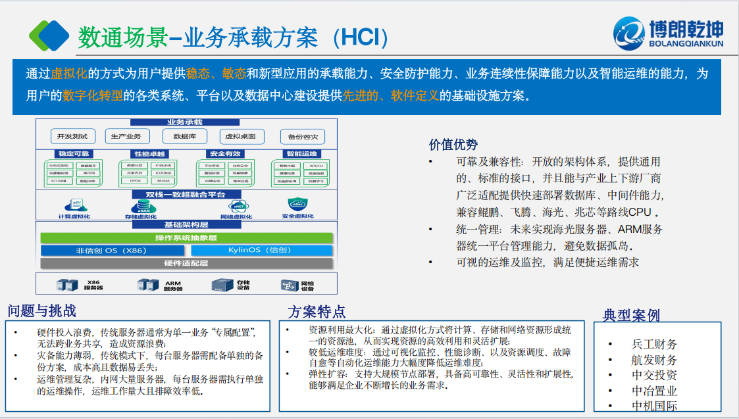Screen dimensions: 739x419
Task: Select the KylinOS (信创) bar
Action: (262, 250)
